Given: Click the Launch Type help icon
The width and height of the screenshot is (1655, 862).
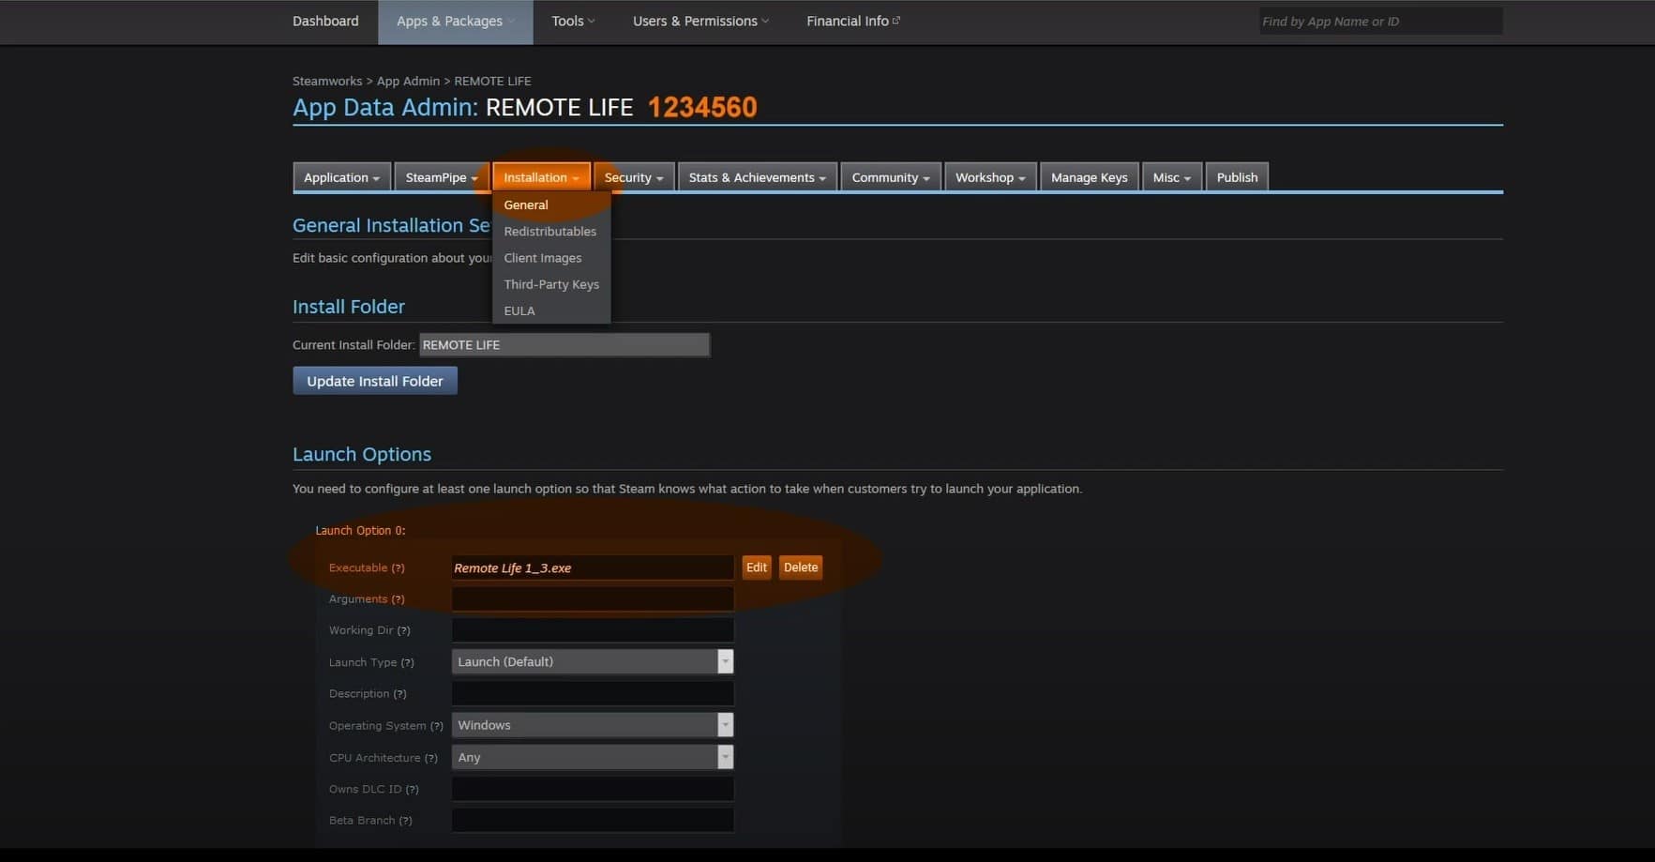Looking at the screenshot, I should pyautogui.click(x=409, y=661).
